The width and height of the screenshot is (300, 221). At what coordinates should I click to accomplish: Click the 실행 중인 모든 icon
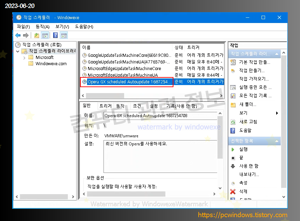[x=233, y=87]
